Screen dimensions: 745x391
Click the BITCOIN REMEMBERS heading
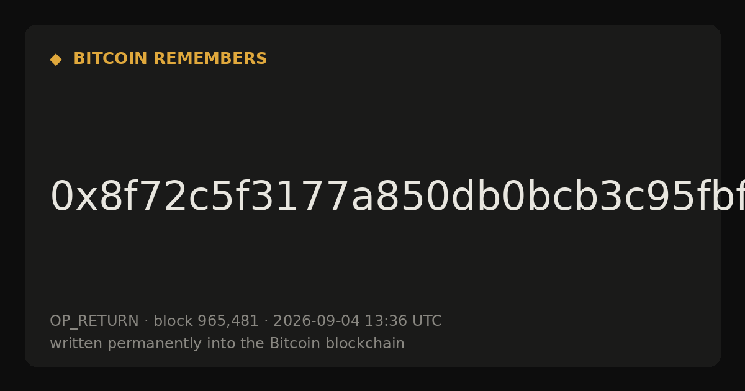click(x=170, y=59)
